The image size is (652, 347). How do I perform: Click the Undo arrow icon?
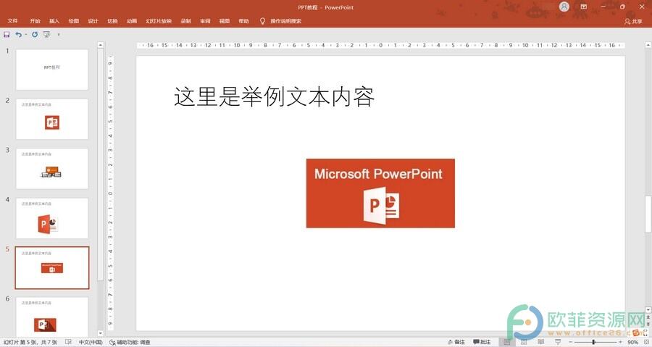[18, 35]
